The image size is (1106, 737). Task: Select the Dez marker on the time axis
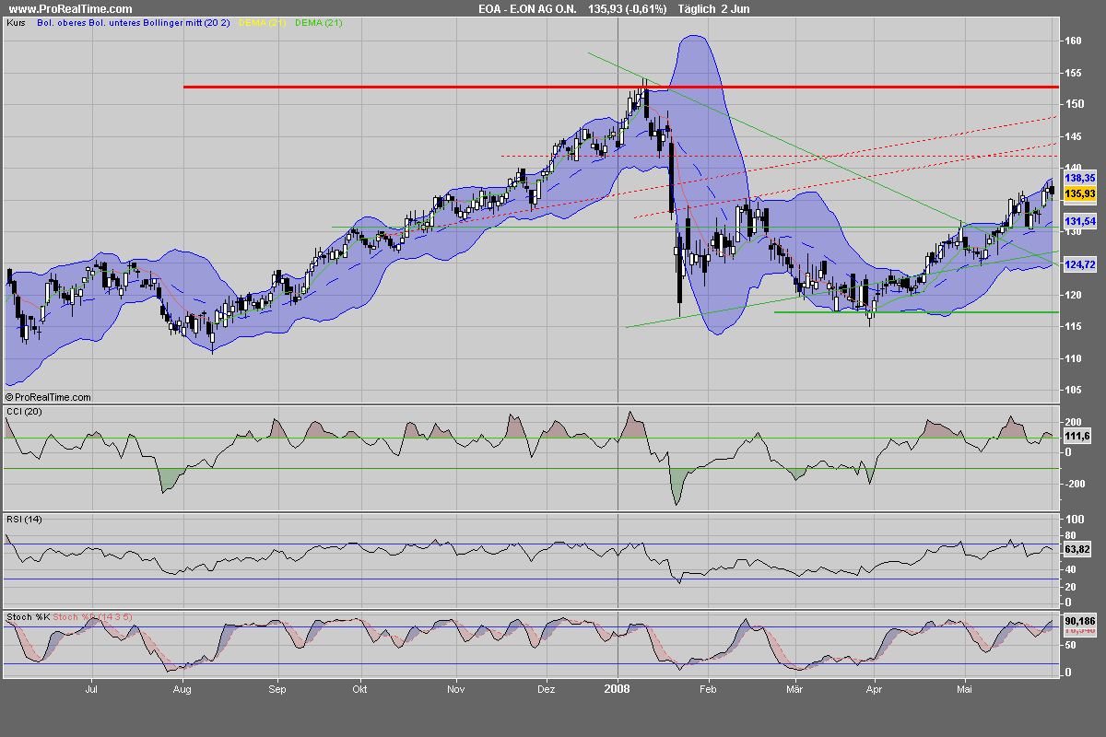pyautogui.click(x=547, y=687)
